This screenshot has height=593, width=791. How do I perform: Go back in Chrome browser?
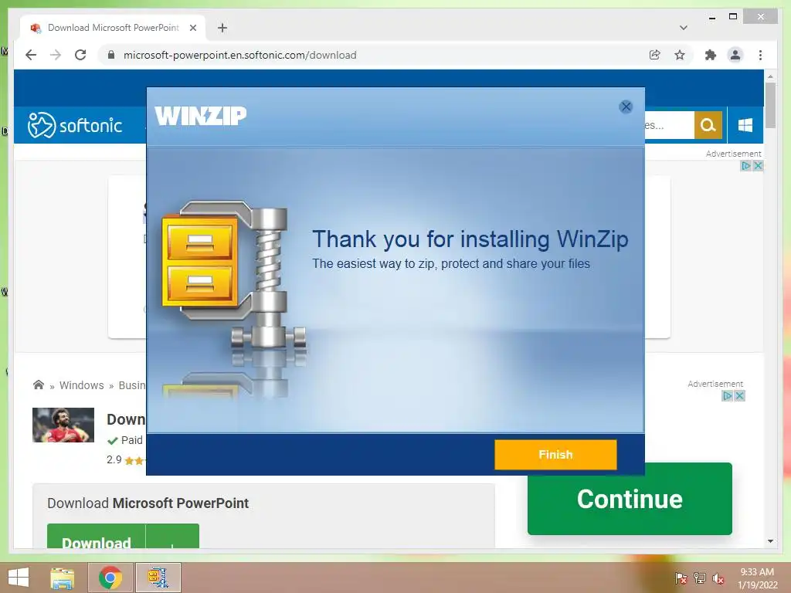[x=31, y=55]
